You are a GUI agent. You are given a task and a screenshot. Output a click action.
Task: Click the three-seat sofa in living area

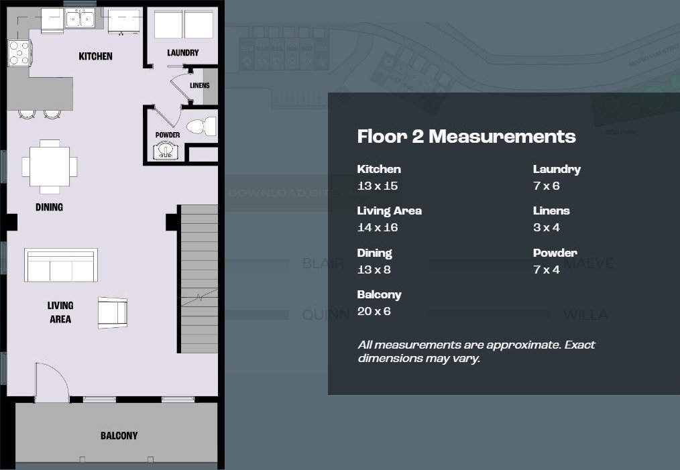click(x=61, y=265)
